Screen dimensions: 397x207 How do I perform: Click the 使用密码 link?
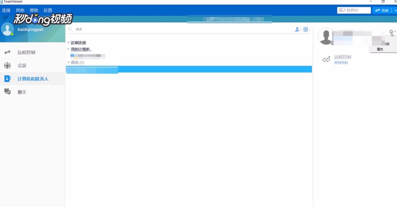click(x=341, y=63)
